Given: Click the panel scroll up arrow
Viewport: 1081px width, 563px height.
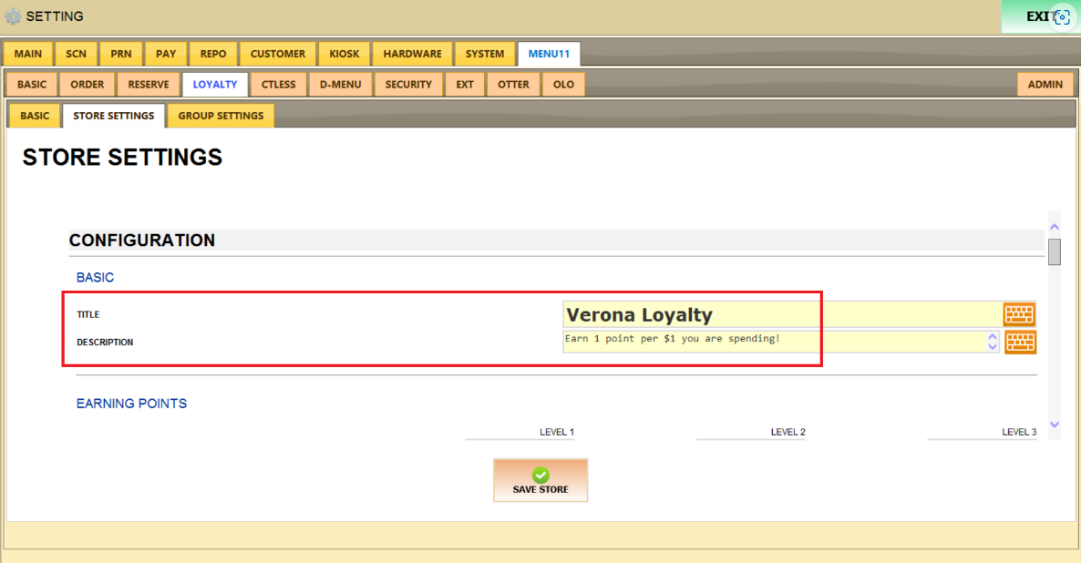Looking at the screenshot, I should [1055, 227].
